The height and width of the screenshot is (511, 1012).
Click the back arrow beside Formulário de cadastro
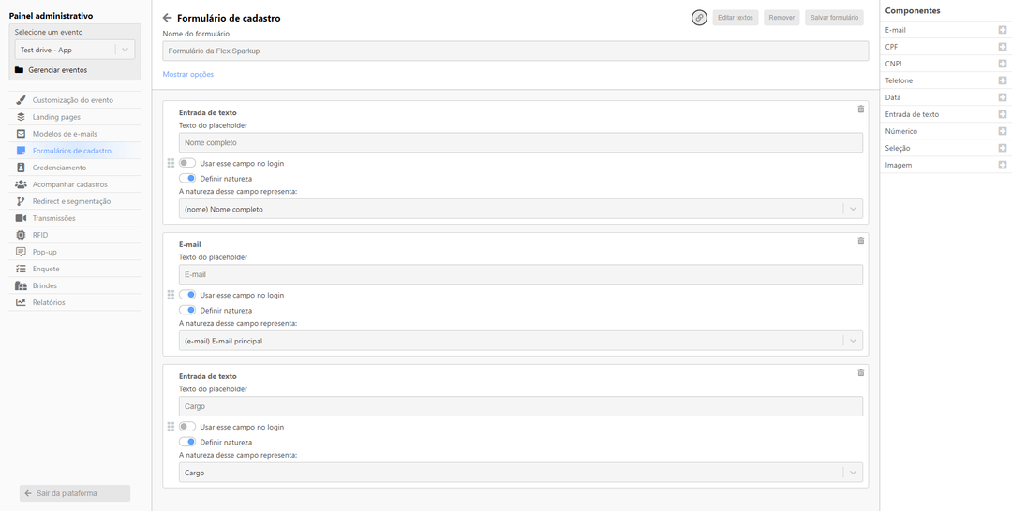coord(167,18)
